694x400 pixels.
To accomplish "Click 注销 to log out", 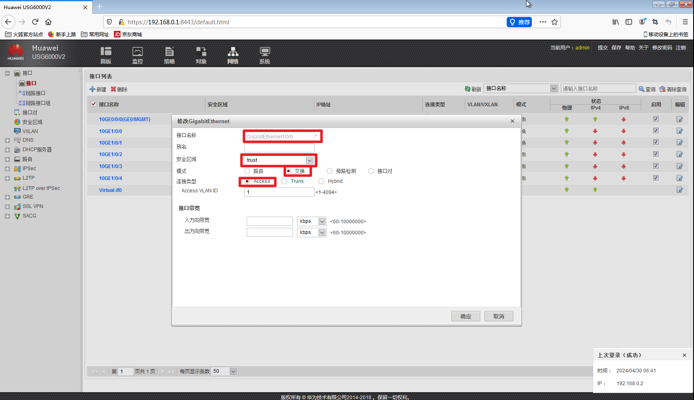I will pos(681,47).
